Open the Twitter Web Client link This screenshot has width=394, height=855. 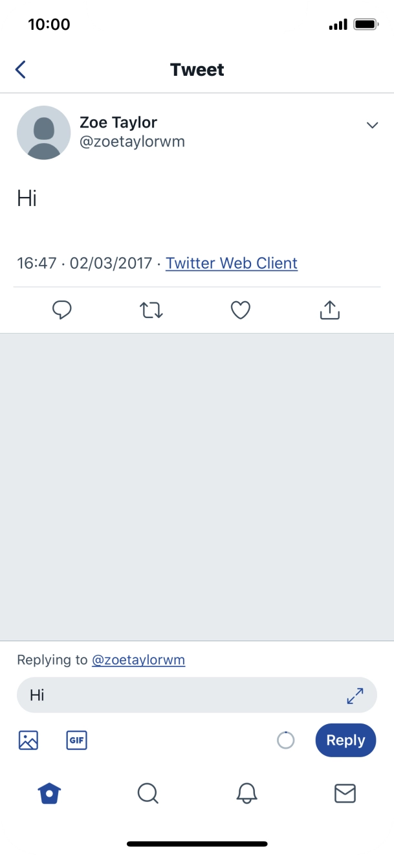231,263
